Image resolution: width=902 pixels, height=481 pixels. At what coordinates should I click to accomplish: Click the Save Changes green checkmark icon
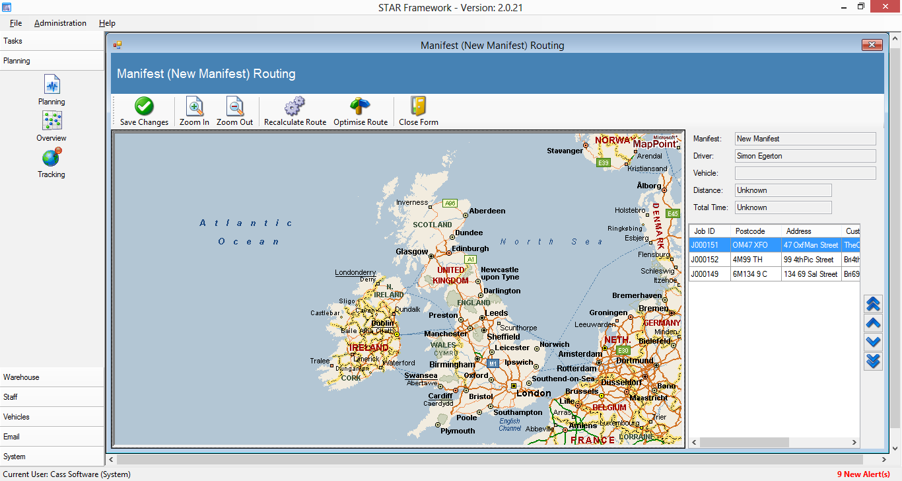(144, 107)
